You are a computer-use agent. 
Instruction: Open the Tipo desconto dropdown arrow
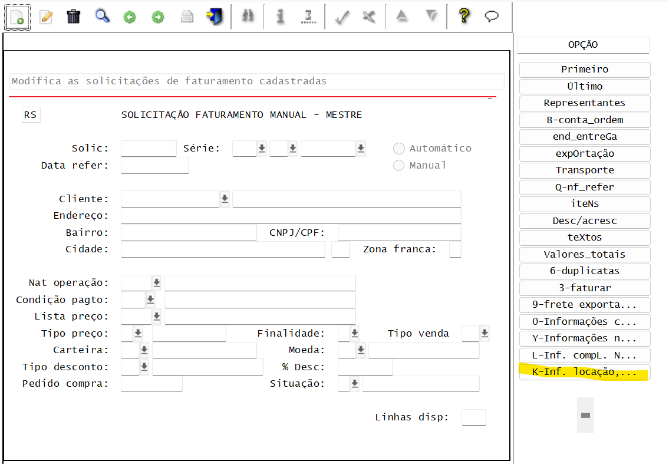pos(144,367)
